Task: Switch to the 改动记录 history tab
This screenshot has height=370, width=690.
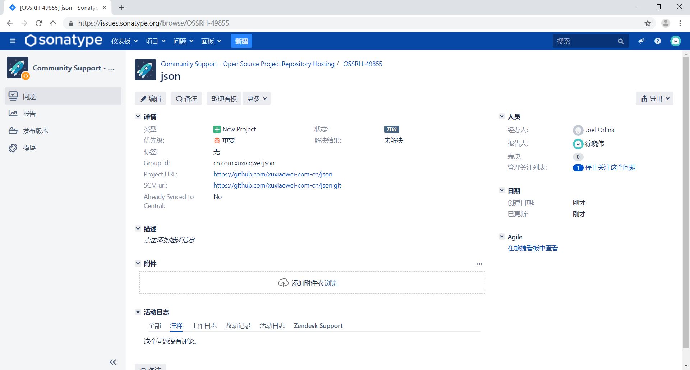Action: tap(238, 325)
